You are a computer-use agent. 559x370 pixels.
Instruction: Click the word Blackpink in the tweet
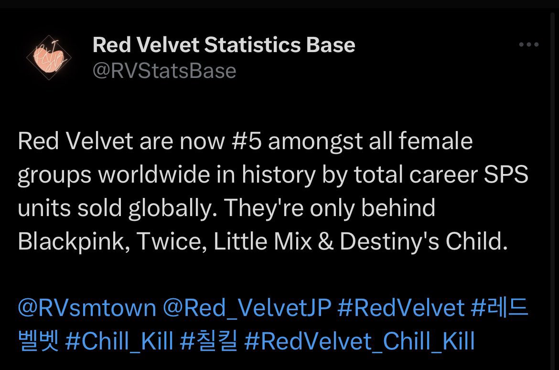[71, 241]
